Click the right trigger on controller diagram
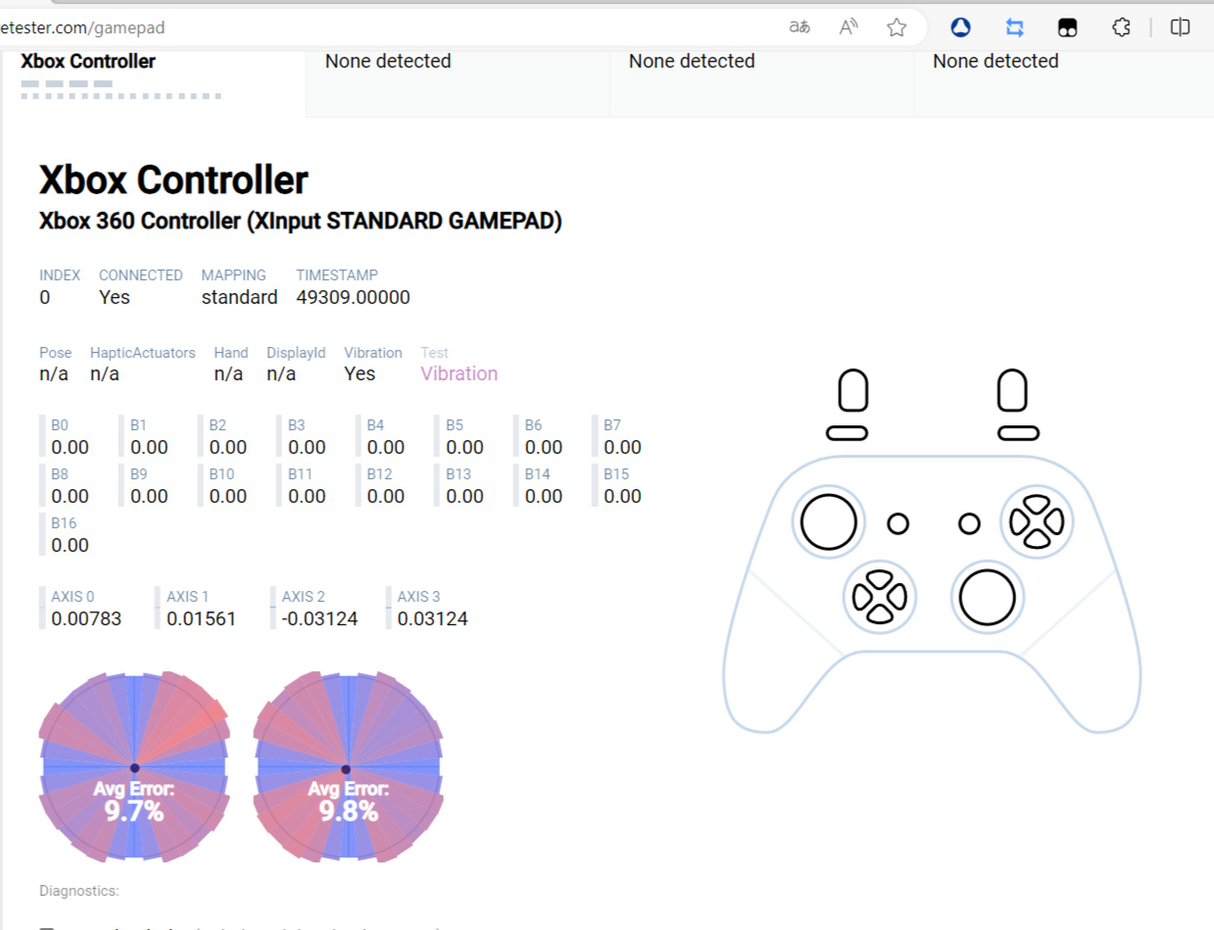Viewport: 1214px width, 930px height. (x=1012, y=390)
